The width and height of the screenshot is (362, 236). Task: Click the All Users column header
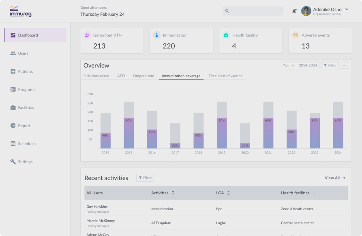click(94, 193)
